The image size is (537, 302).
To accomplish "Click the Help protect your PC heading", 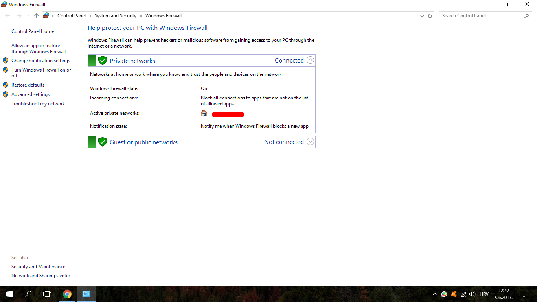I will pyautogui.click(x=147, y=28).
